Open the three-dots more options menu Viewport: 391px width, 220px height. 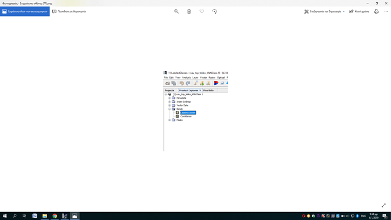[x=386, y=11]
